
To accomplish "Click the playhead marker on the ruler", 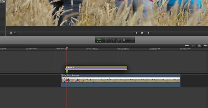I will [67, 49].
